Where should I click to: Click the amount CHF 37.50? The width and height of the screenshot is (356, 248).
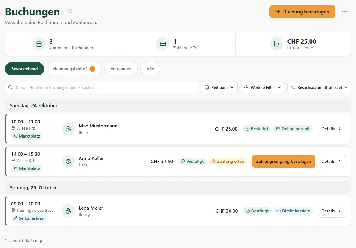pos(162,161)
